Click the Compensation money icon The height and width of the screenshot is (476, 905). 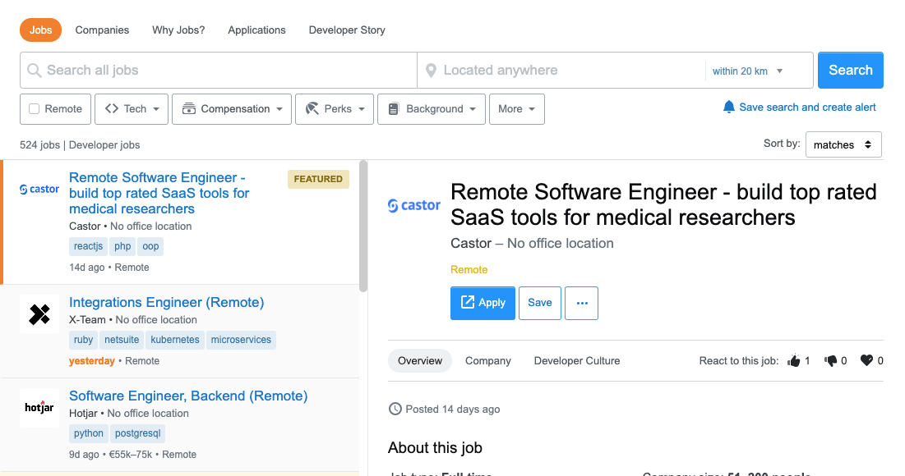click(x=189, y=108)
